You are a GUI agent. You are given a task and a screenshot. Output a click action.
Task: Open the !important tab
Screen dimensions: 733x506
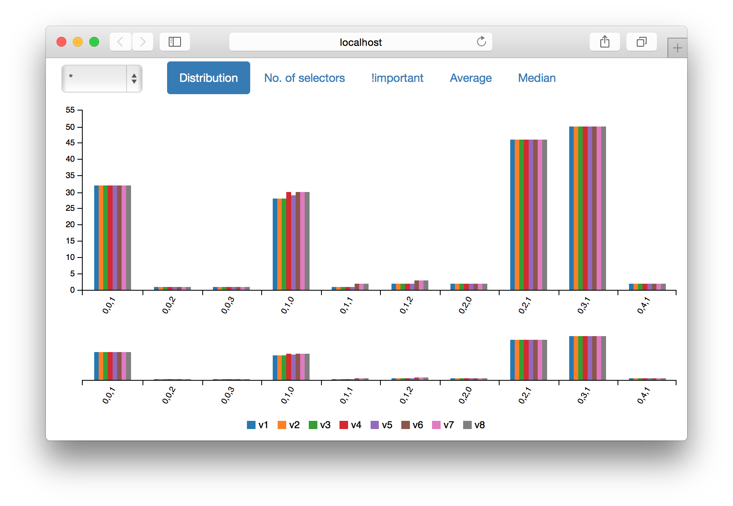[x=397, y=78]
